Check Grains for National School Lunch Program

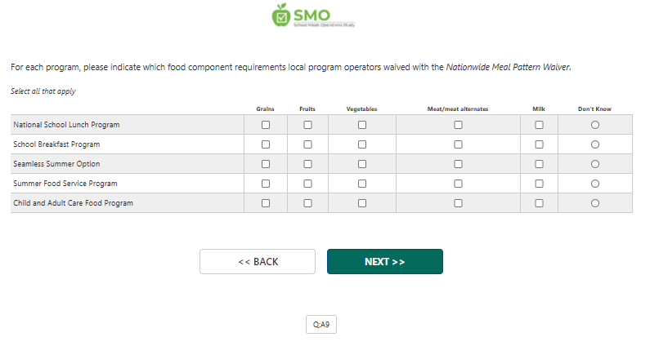[x=266, y=125]
